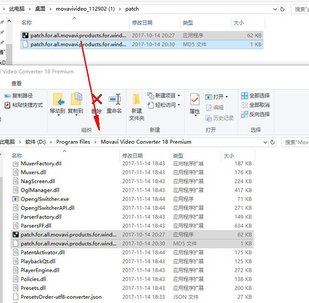Collapse the patch window navigation pane arrow
Screen dimensions: 309x303
pyautogui.click(x=9, y=21)
